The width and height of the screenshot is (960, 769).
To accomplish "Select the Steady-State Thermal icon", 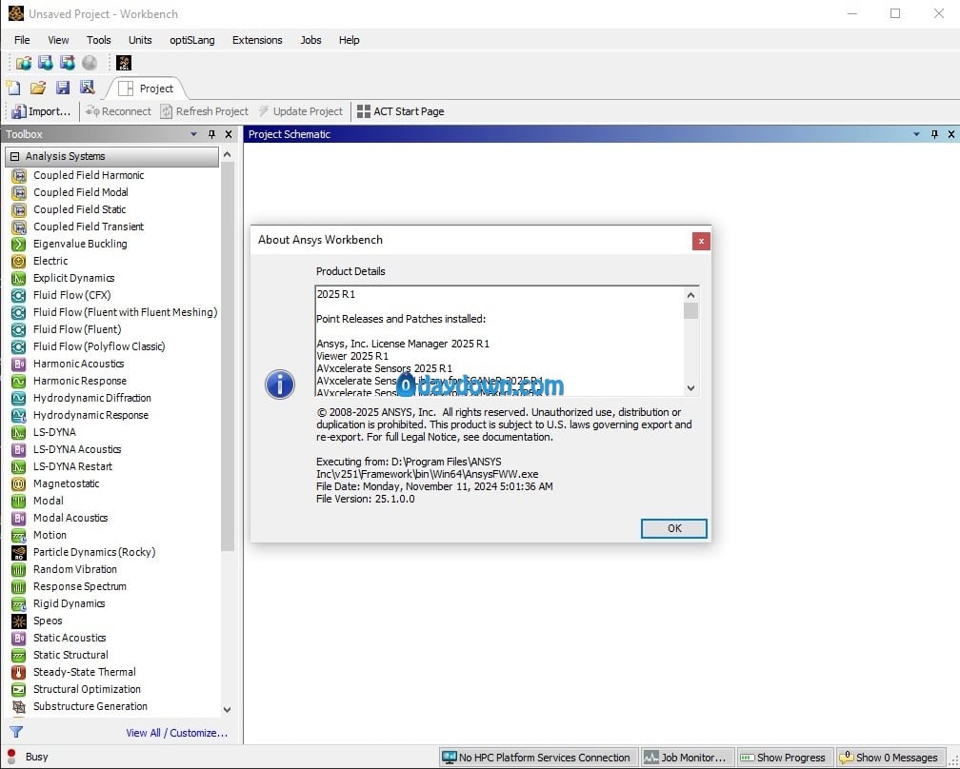I will (x=19, y=672).
